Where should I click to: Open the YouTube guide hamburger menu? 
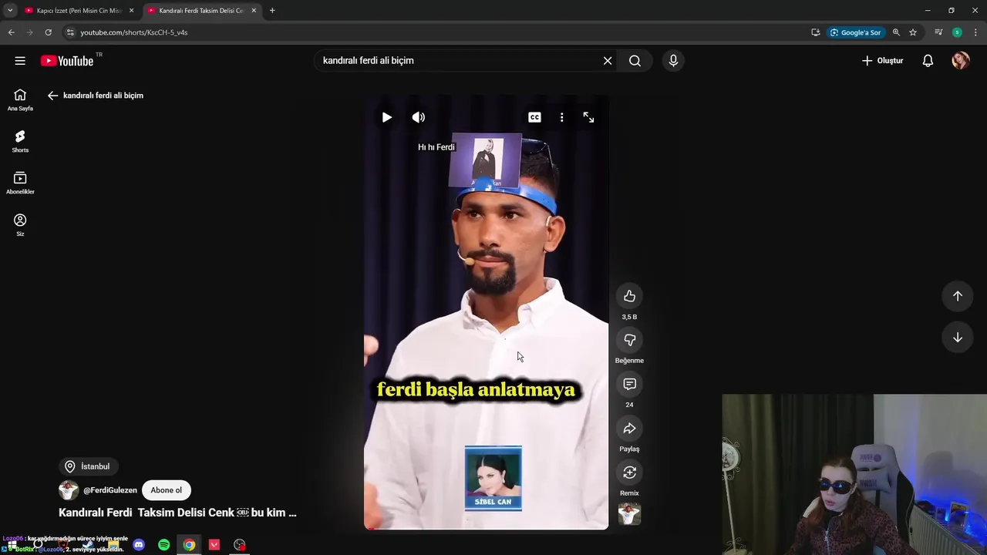point(20,61)
